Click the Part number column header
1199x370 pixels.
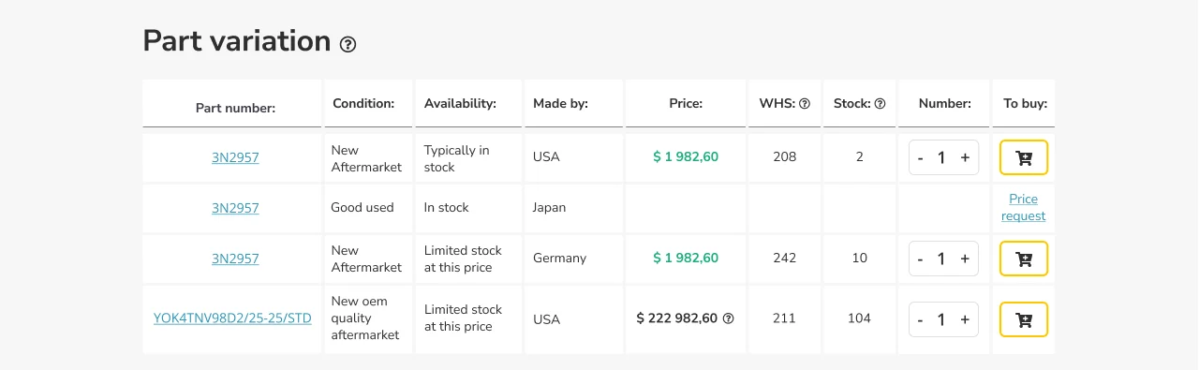[235, 108]
